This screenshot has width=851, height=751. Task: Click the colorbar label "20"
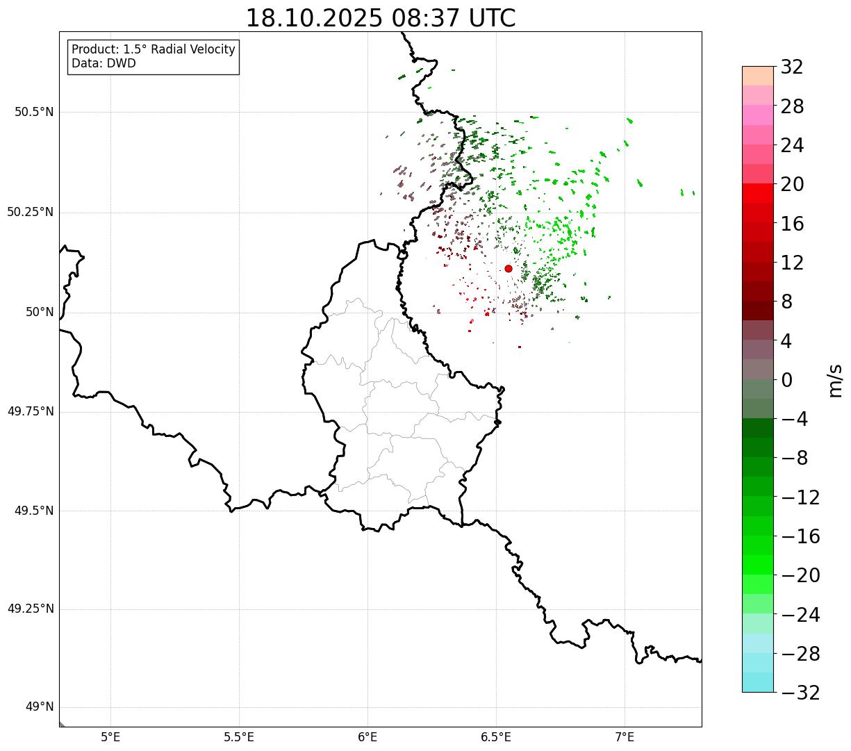pyautogui.click(x=792, y=184)
